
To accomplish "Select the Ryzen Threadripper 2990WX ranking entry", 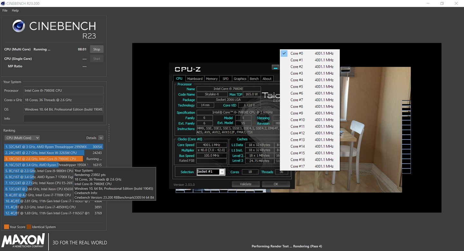I will [54, 146].
